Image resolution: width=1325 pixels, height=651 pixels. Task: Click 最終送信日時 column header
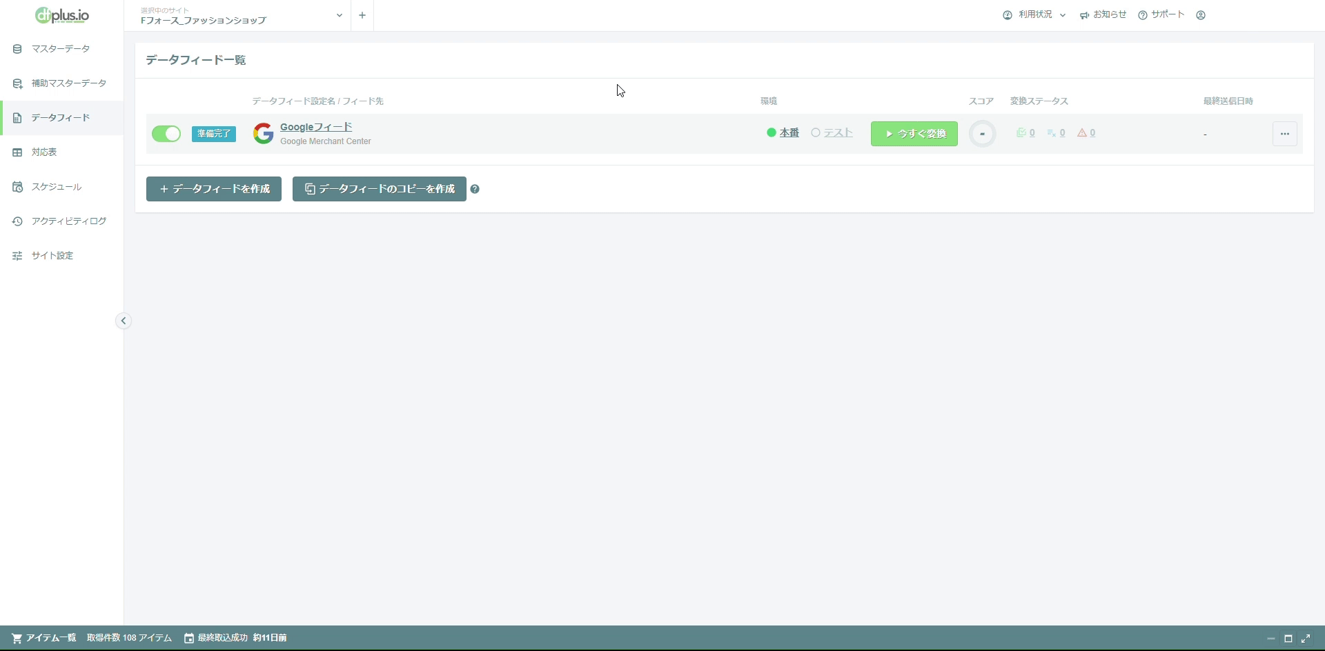(x=1228, y=101)
